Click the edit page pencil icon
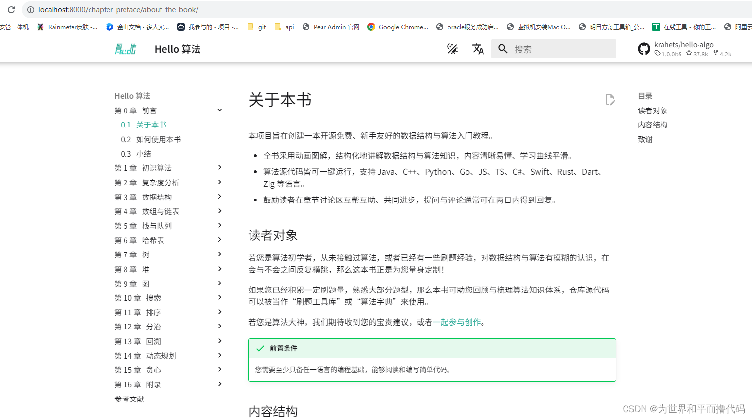 (610, 99)
